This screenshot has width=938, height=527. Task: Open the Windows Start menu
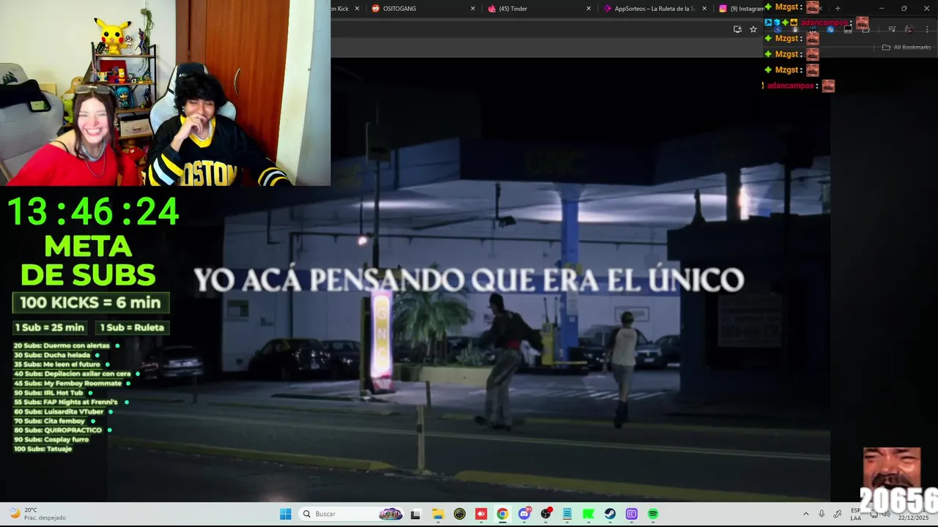tap(286, 514)
